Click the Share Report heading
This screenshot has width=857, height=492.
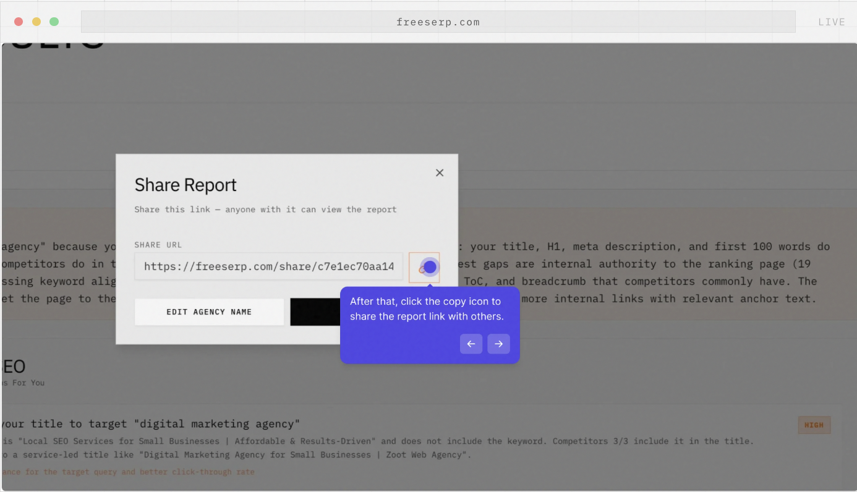pyautogui.click(x=185, y=185)
